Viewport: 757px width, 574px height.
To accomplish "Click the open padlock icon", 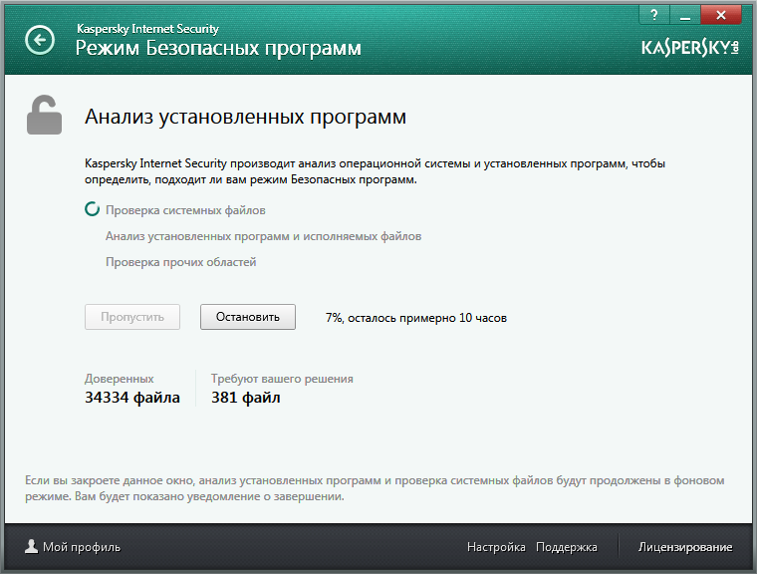I will tap(44, 115).
